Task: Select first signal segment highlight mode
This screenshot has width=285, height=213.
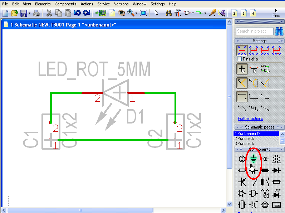Action: point(242,50)
